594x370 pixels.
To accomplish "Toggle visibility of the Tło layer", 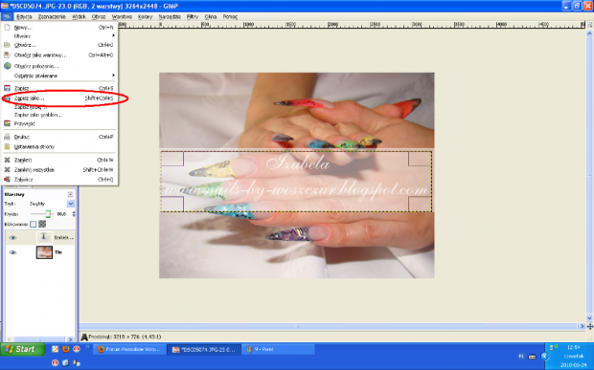I will point(12,252).
